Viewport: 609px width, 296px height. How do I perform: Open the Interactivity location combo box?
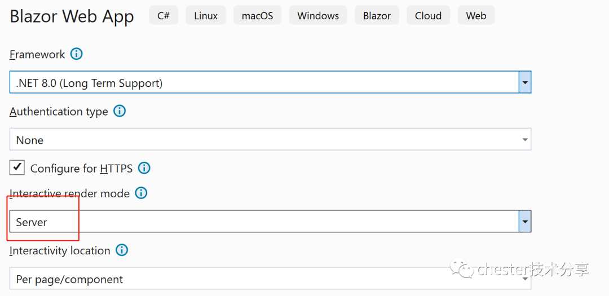pos(270,279)
